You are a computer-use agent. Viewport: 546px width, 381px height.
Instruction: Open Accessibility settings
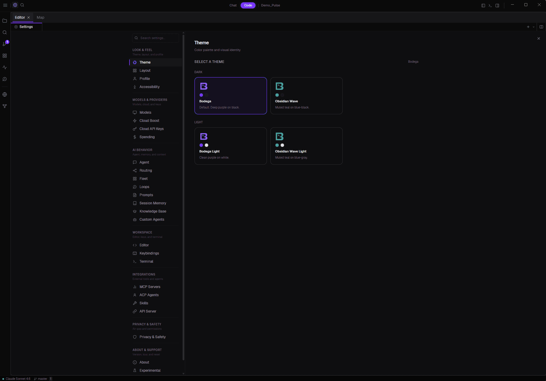coord(156,87)
